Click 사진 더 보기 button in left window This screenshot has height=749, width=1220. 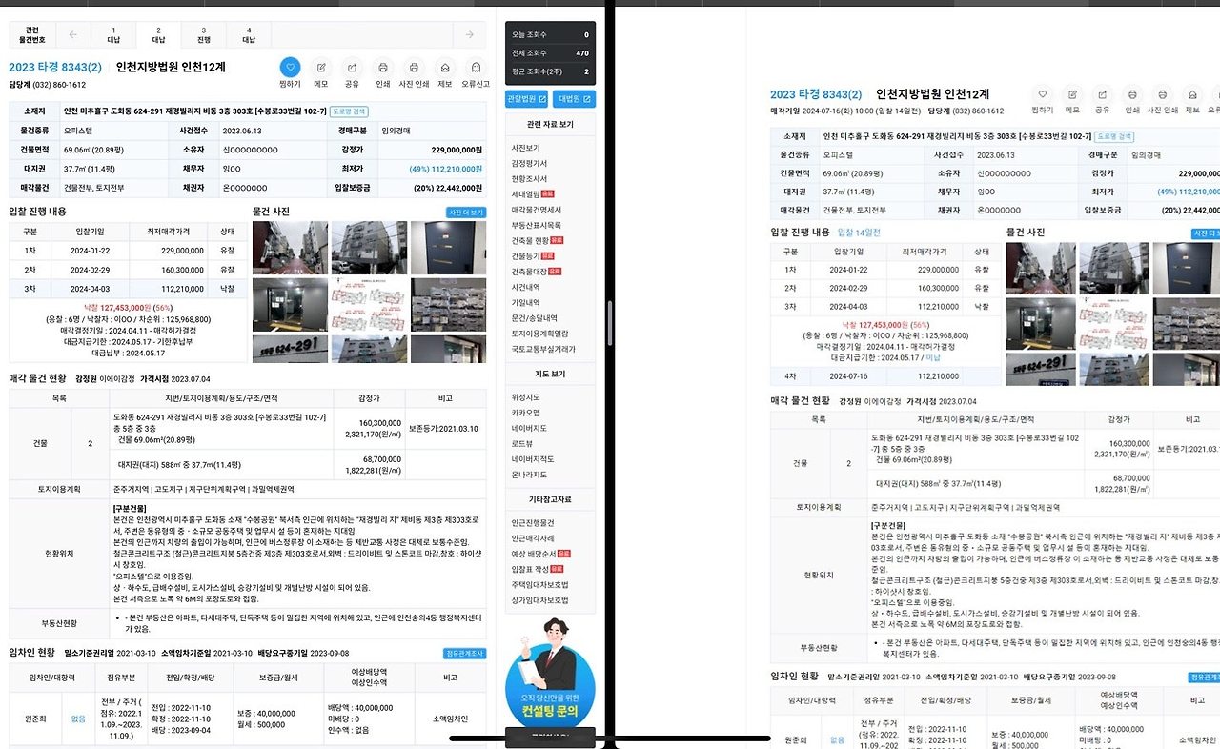pyautogui.click(x=466, y=213)
